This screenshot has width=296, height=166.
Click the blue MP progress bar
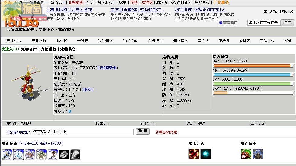(253, 75)
